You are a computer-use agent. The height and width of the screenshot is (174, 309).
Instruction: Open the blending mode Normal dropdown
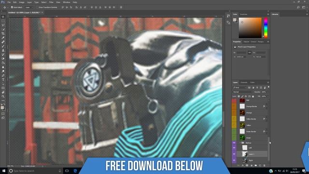click(x=243, y=92)
